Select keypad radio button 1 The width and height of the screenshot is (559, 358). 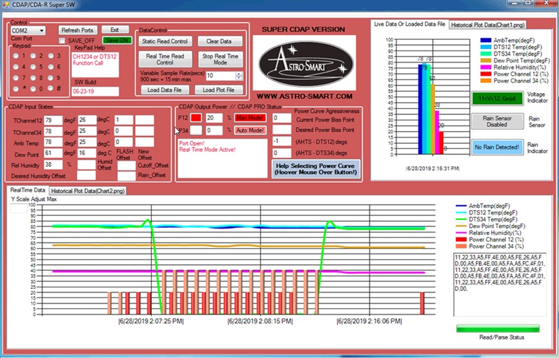tap(16, 56)
